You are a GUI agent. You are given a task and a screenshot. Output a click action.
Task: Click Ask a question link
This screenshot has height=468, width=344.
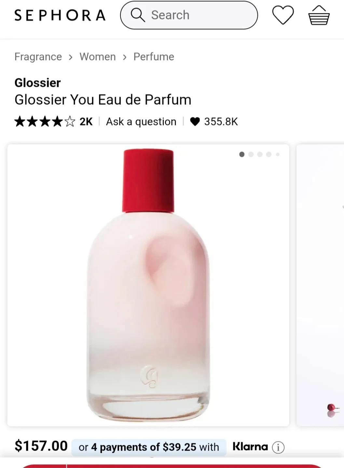[141, 122]
